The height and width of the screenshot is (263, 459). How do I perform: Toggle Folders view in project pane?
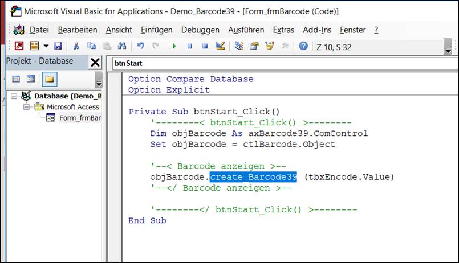tap(50, 79)
